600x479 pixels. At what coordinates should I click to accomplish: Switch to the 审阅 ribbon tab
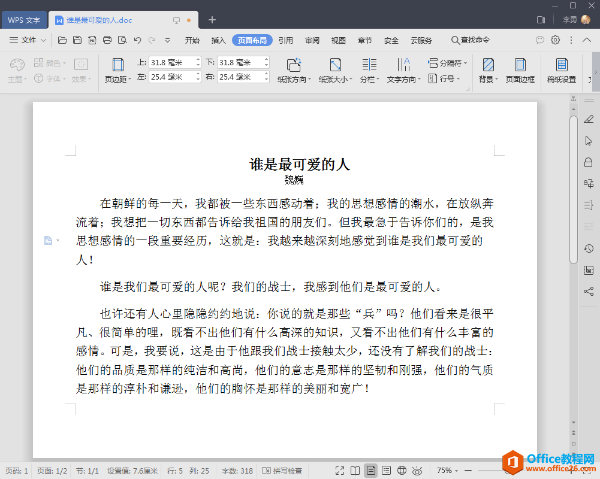pyautogui.click(x=312, y=40)
